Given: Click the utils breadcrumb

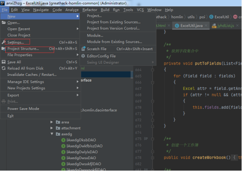Looking at the screenshot, I should 191,17.
